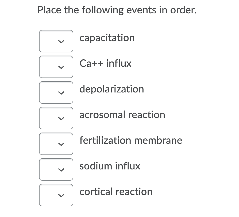Open the dropdown next to capacitation
The width and height of the screenshot is (239, 217).
pyautogui.click(x=56, y=41)
